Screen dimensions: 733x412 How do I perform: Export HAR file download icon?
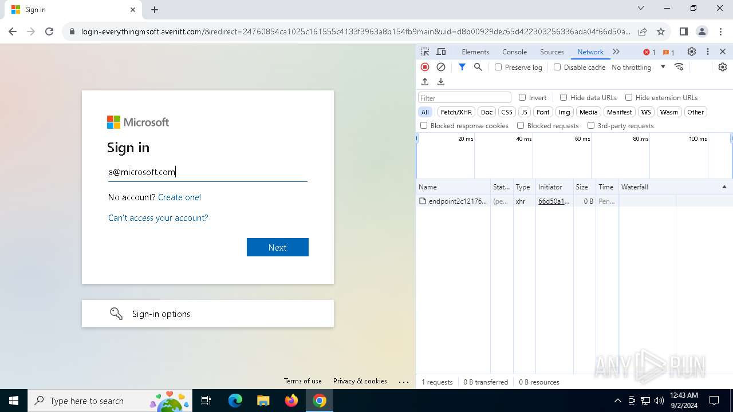coord(441,82)
